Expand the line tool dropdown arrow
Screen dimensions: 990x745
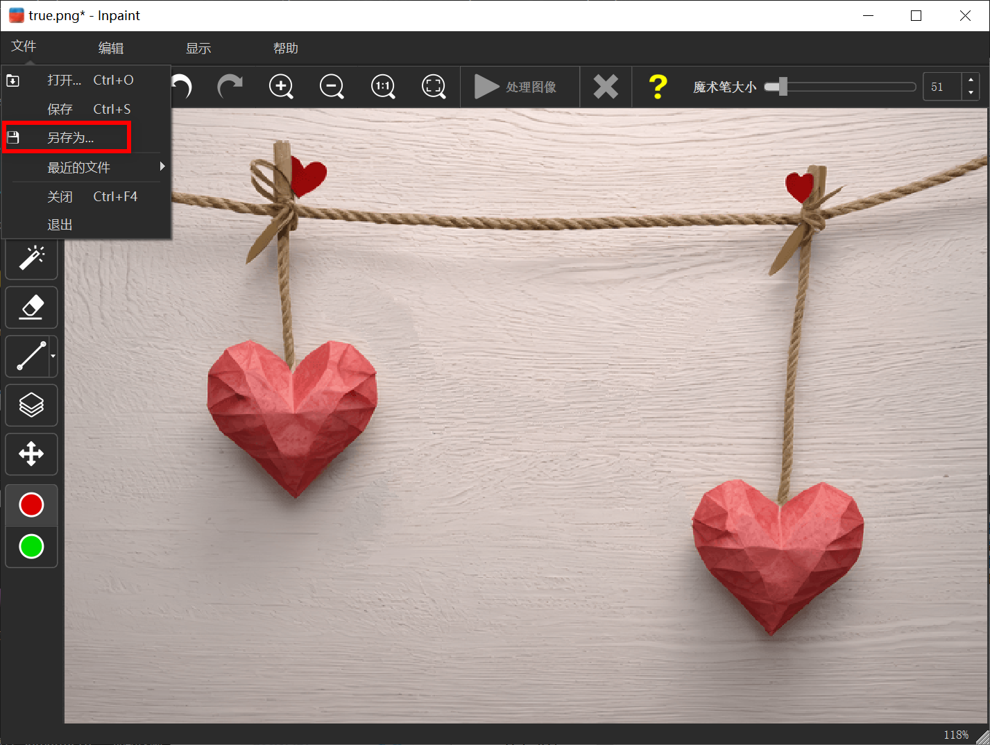pyautogui.click(x=53, y=357)
